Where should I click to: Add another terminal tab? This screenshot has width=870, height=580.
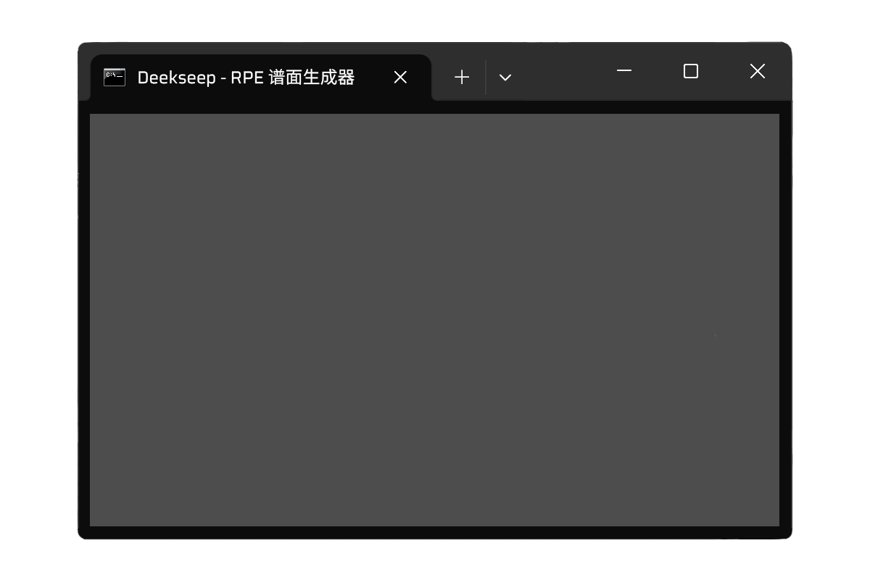462,78
